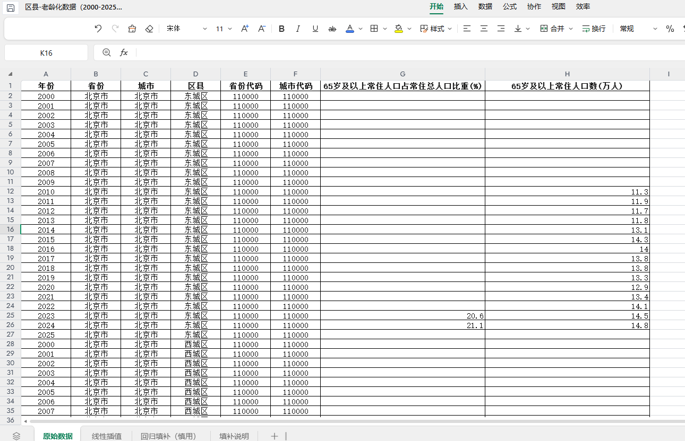
Task: Click the percent format icon
Action: click(x=670, y=29)
